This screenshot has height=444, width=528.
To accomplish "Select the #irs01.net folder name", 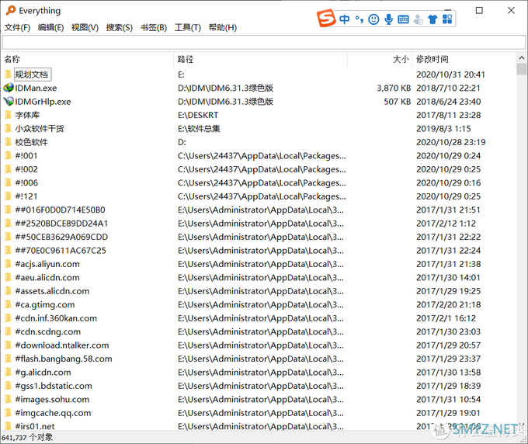I will (x=35, y=426).
